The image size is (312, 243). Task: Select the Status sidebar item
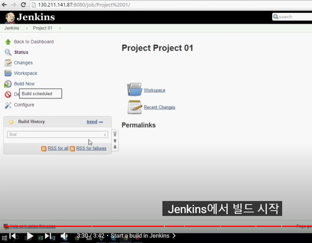[x=21, y=52]
